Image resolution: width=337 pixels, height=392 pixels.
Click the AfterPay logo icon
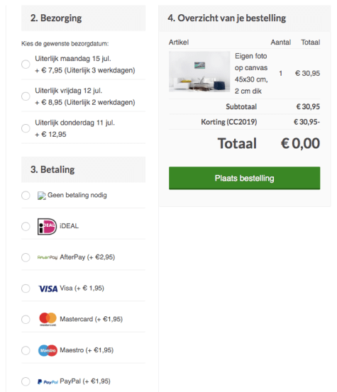pos(48,257)
